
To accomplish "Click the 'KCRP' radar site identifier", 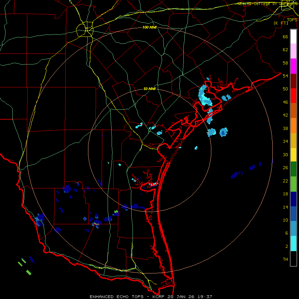I will [159, 297].
